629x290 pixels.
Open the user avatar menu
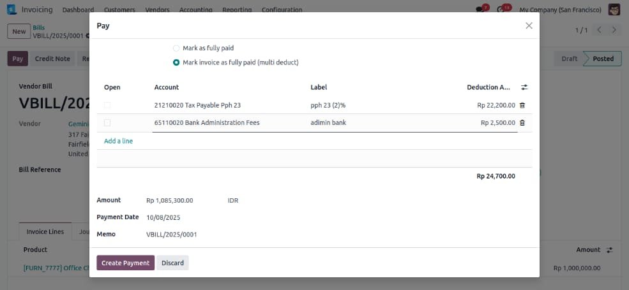tap(614, 10)
